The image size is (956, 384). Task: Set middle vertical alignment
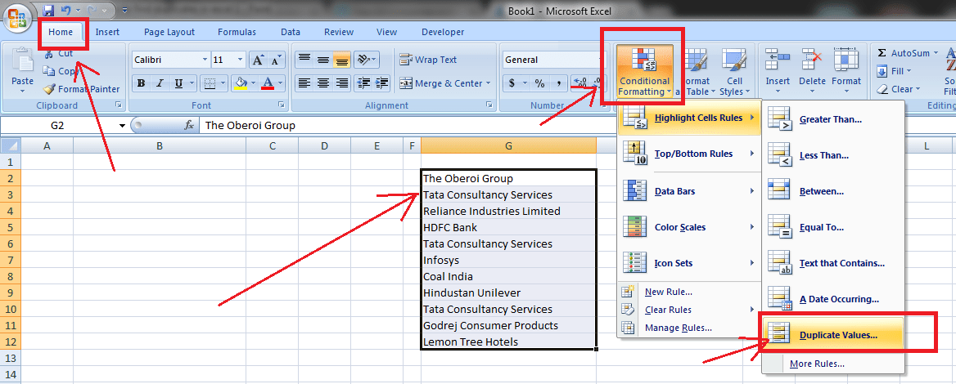click(x=323, y=60)
